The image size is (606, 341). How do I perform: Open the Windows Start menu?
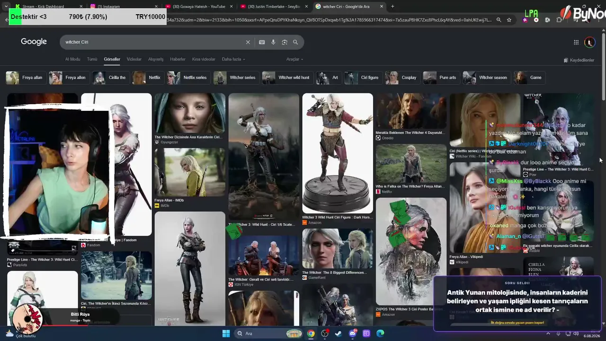(x=226, y=333)
